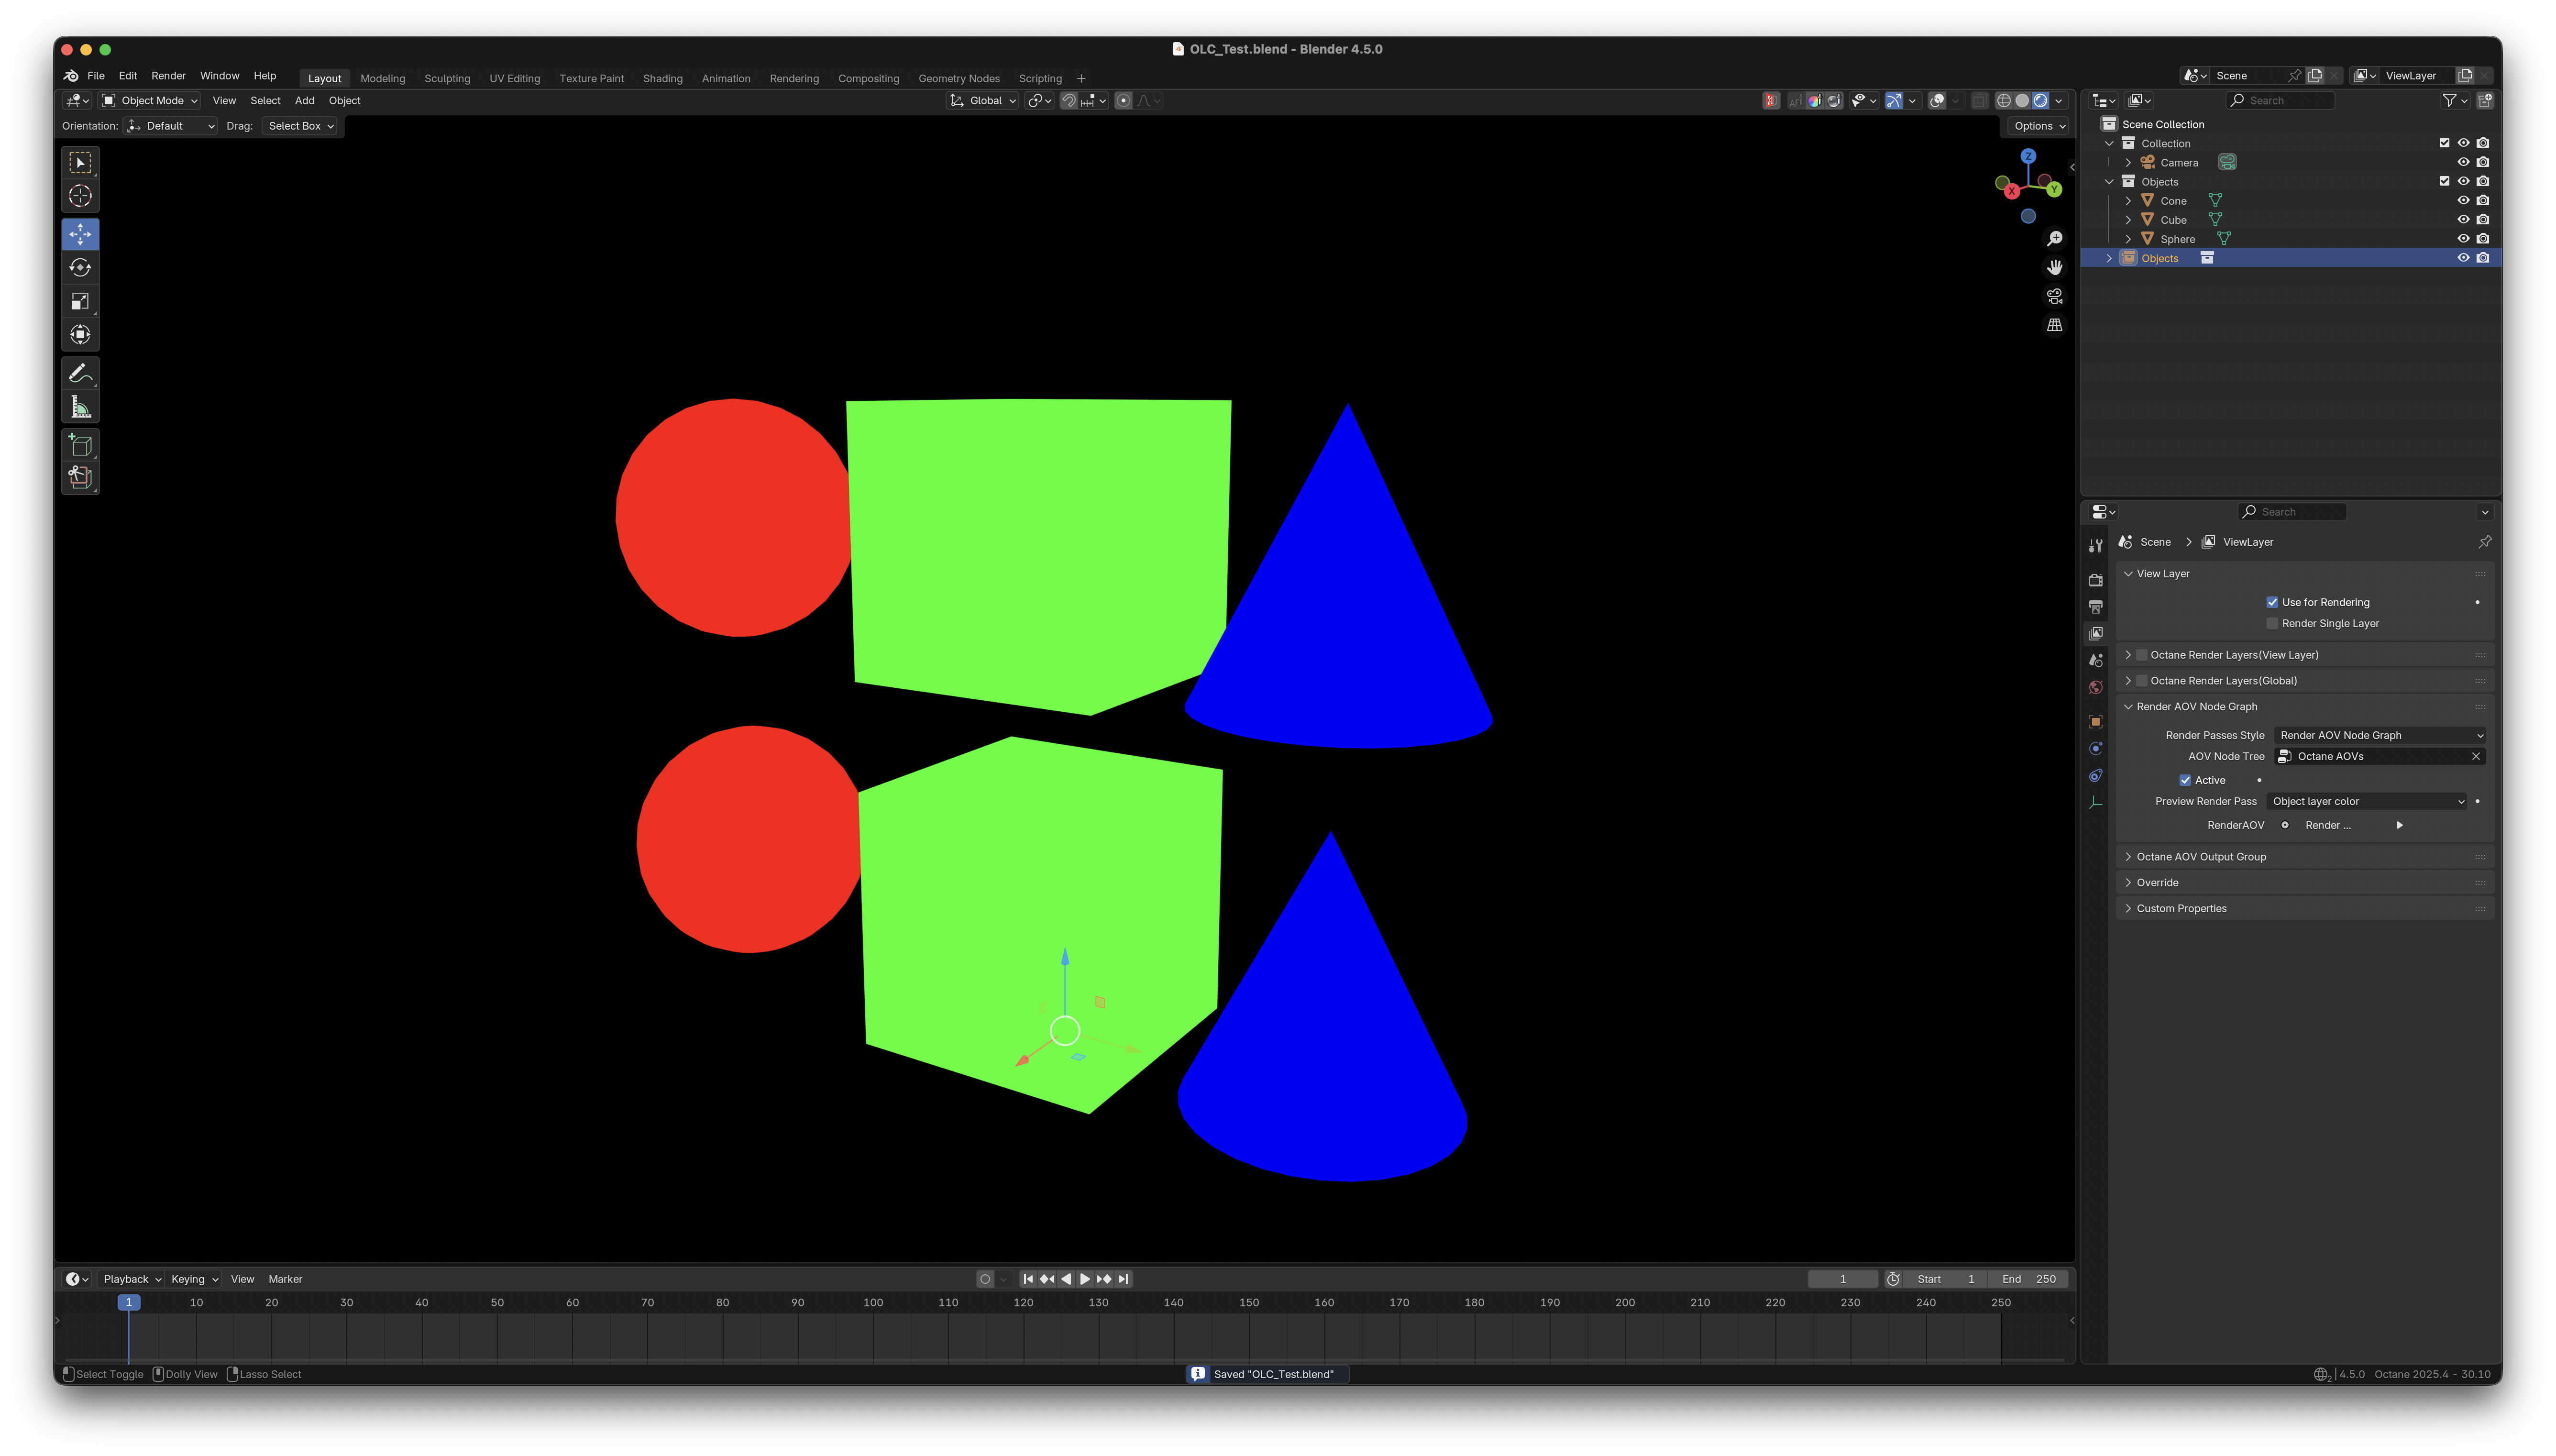Click the current frame marker 1 in the timeline

(129, 1303)
